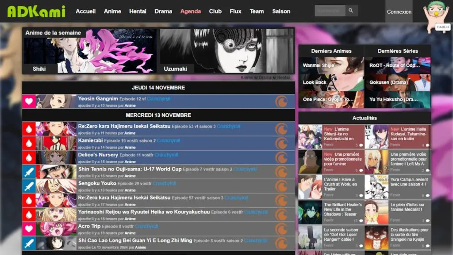This screenshot has height=255, width=453.
Task: Open the Uzumaki anime of the week banner
Action: pyautogui.click(x=227, y=51)
